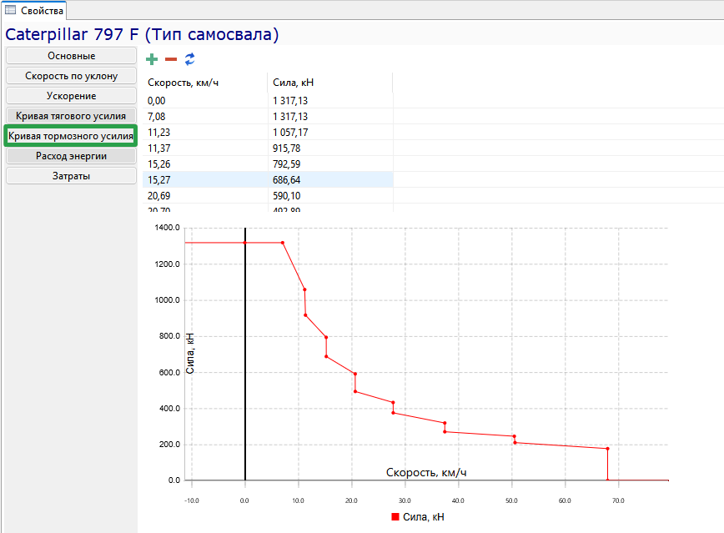Select the Кривая тормозного усилия section
Viewport: 724px width, 533px height.
(x=71, y=136)
